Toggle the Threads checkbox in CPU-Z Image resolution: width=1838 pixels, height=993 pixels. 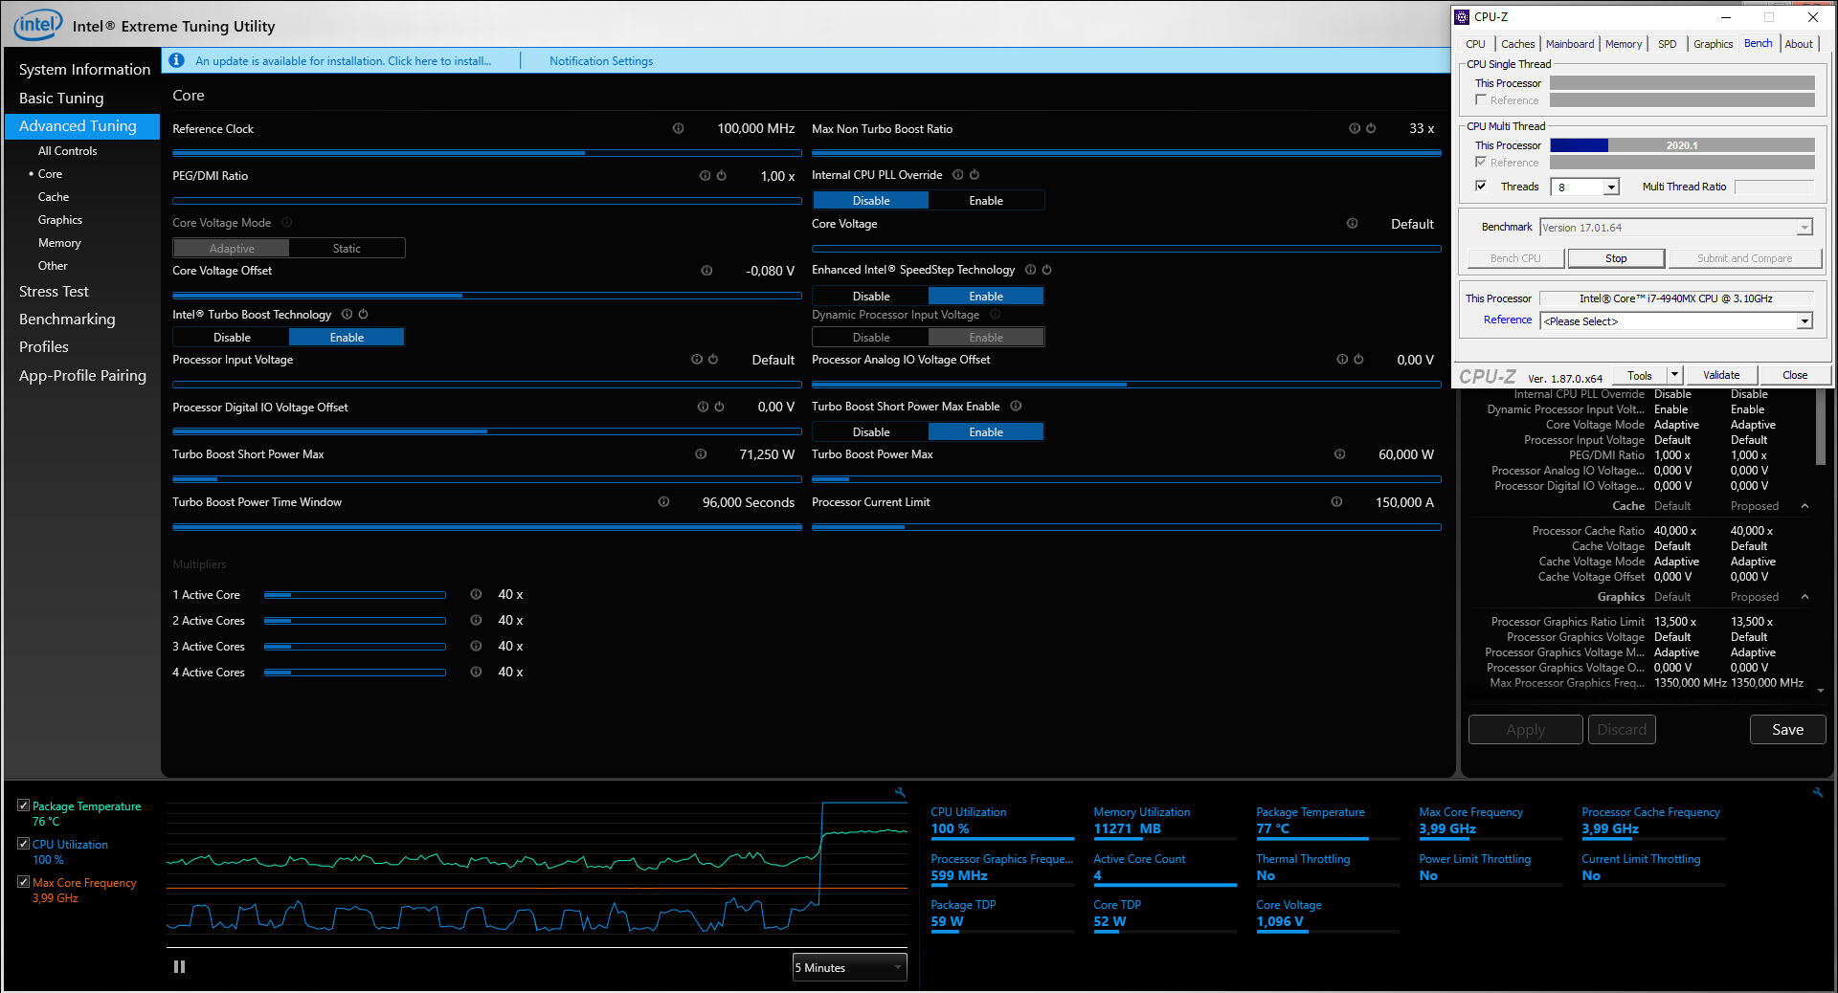[x=1481, y=187]
